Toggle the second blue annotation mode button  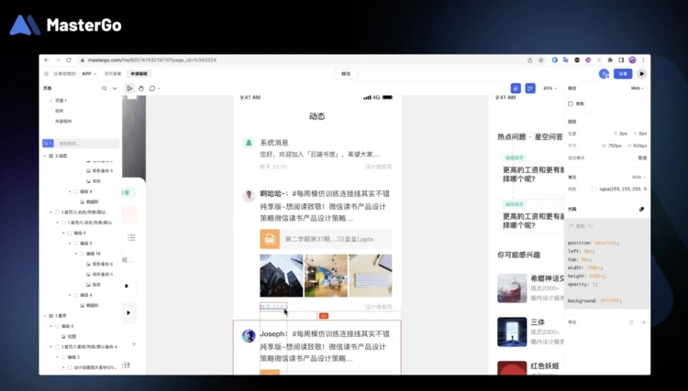530,89
